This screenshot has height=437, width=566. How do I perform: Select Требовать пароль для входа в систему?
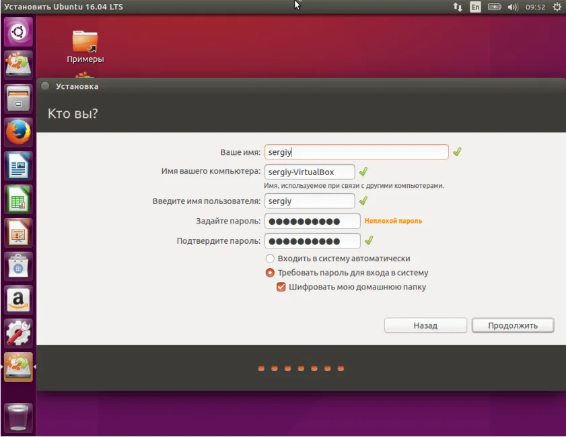tap(347, 273)
